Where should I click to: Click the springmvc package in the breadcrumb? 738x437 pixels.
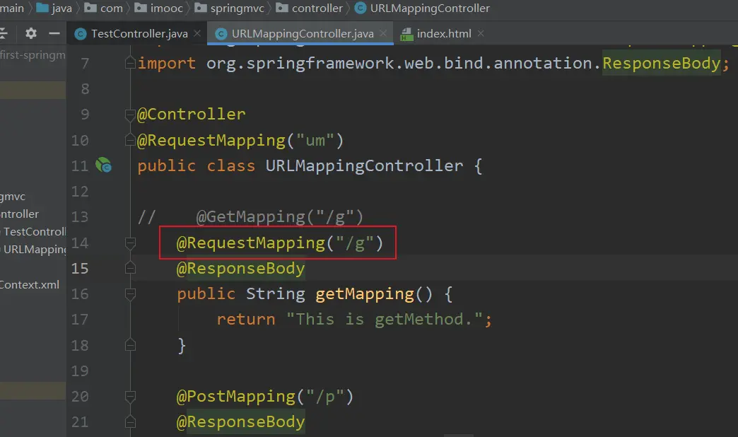(229, 8)
